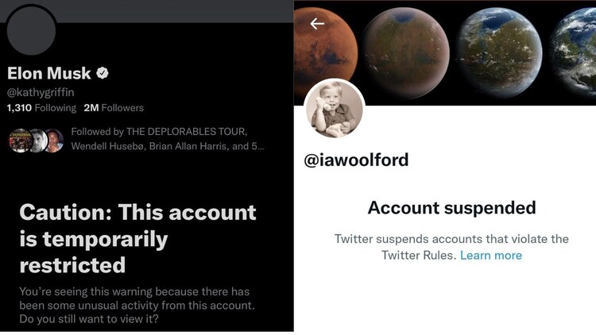The width and height of the screenshot is (596, 335).
Task: Click the first follower avatar with the group photo
Action: pyautogui.click(x=21, y=141)
